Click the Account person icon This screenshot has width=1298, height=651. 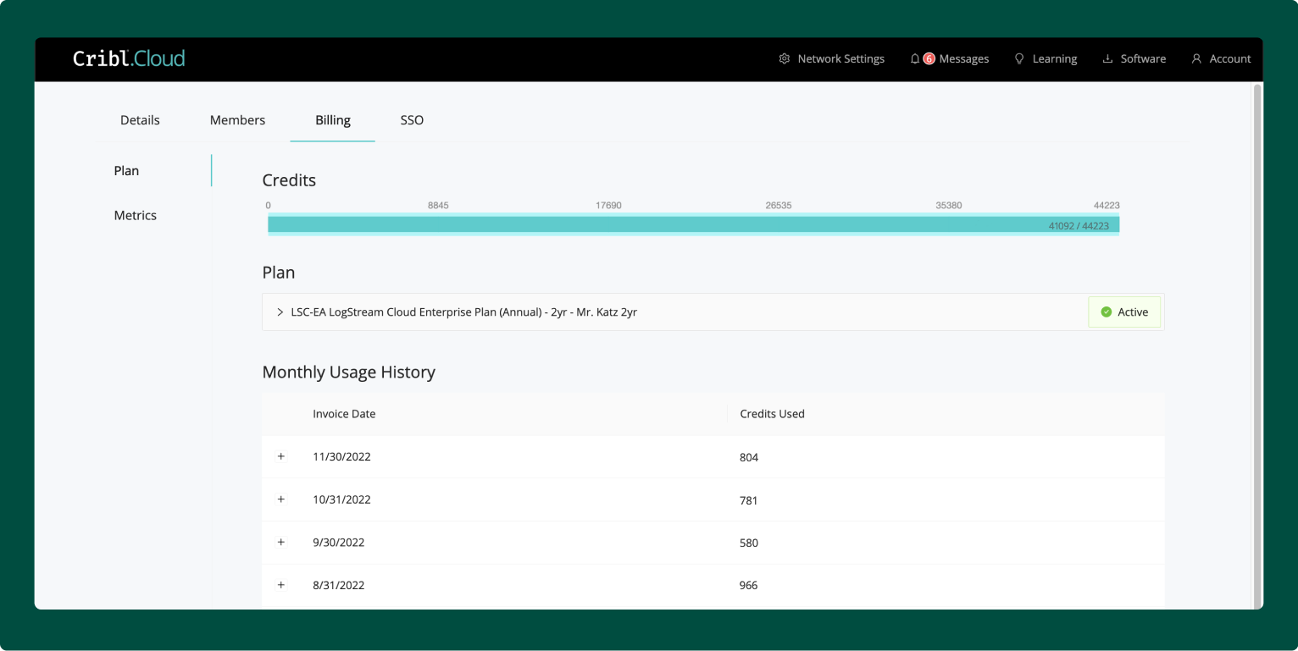pos(1196,59)
